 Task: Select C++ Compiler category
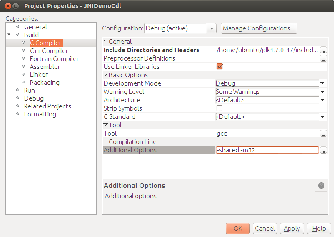(49, 50)
